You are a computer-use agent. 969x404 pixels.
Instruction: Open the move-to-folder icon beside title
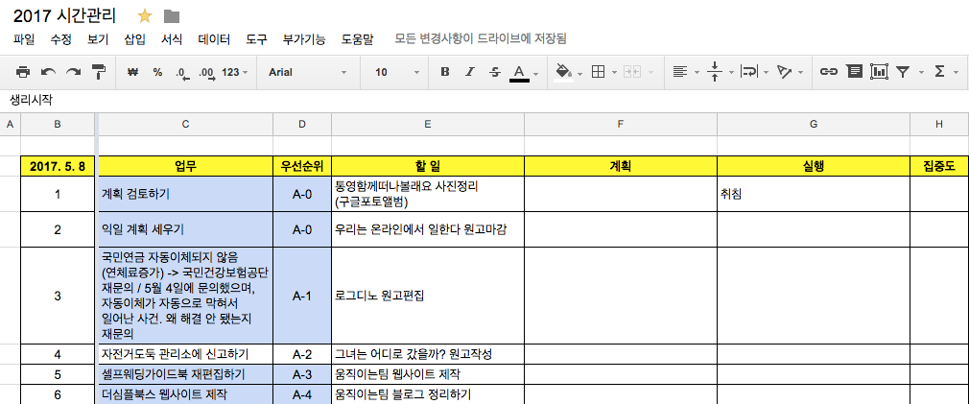click(x=171, y=16)
